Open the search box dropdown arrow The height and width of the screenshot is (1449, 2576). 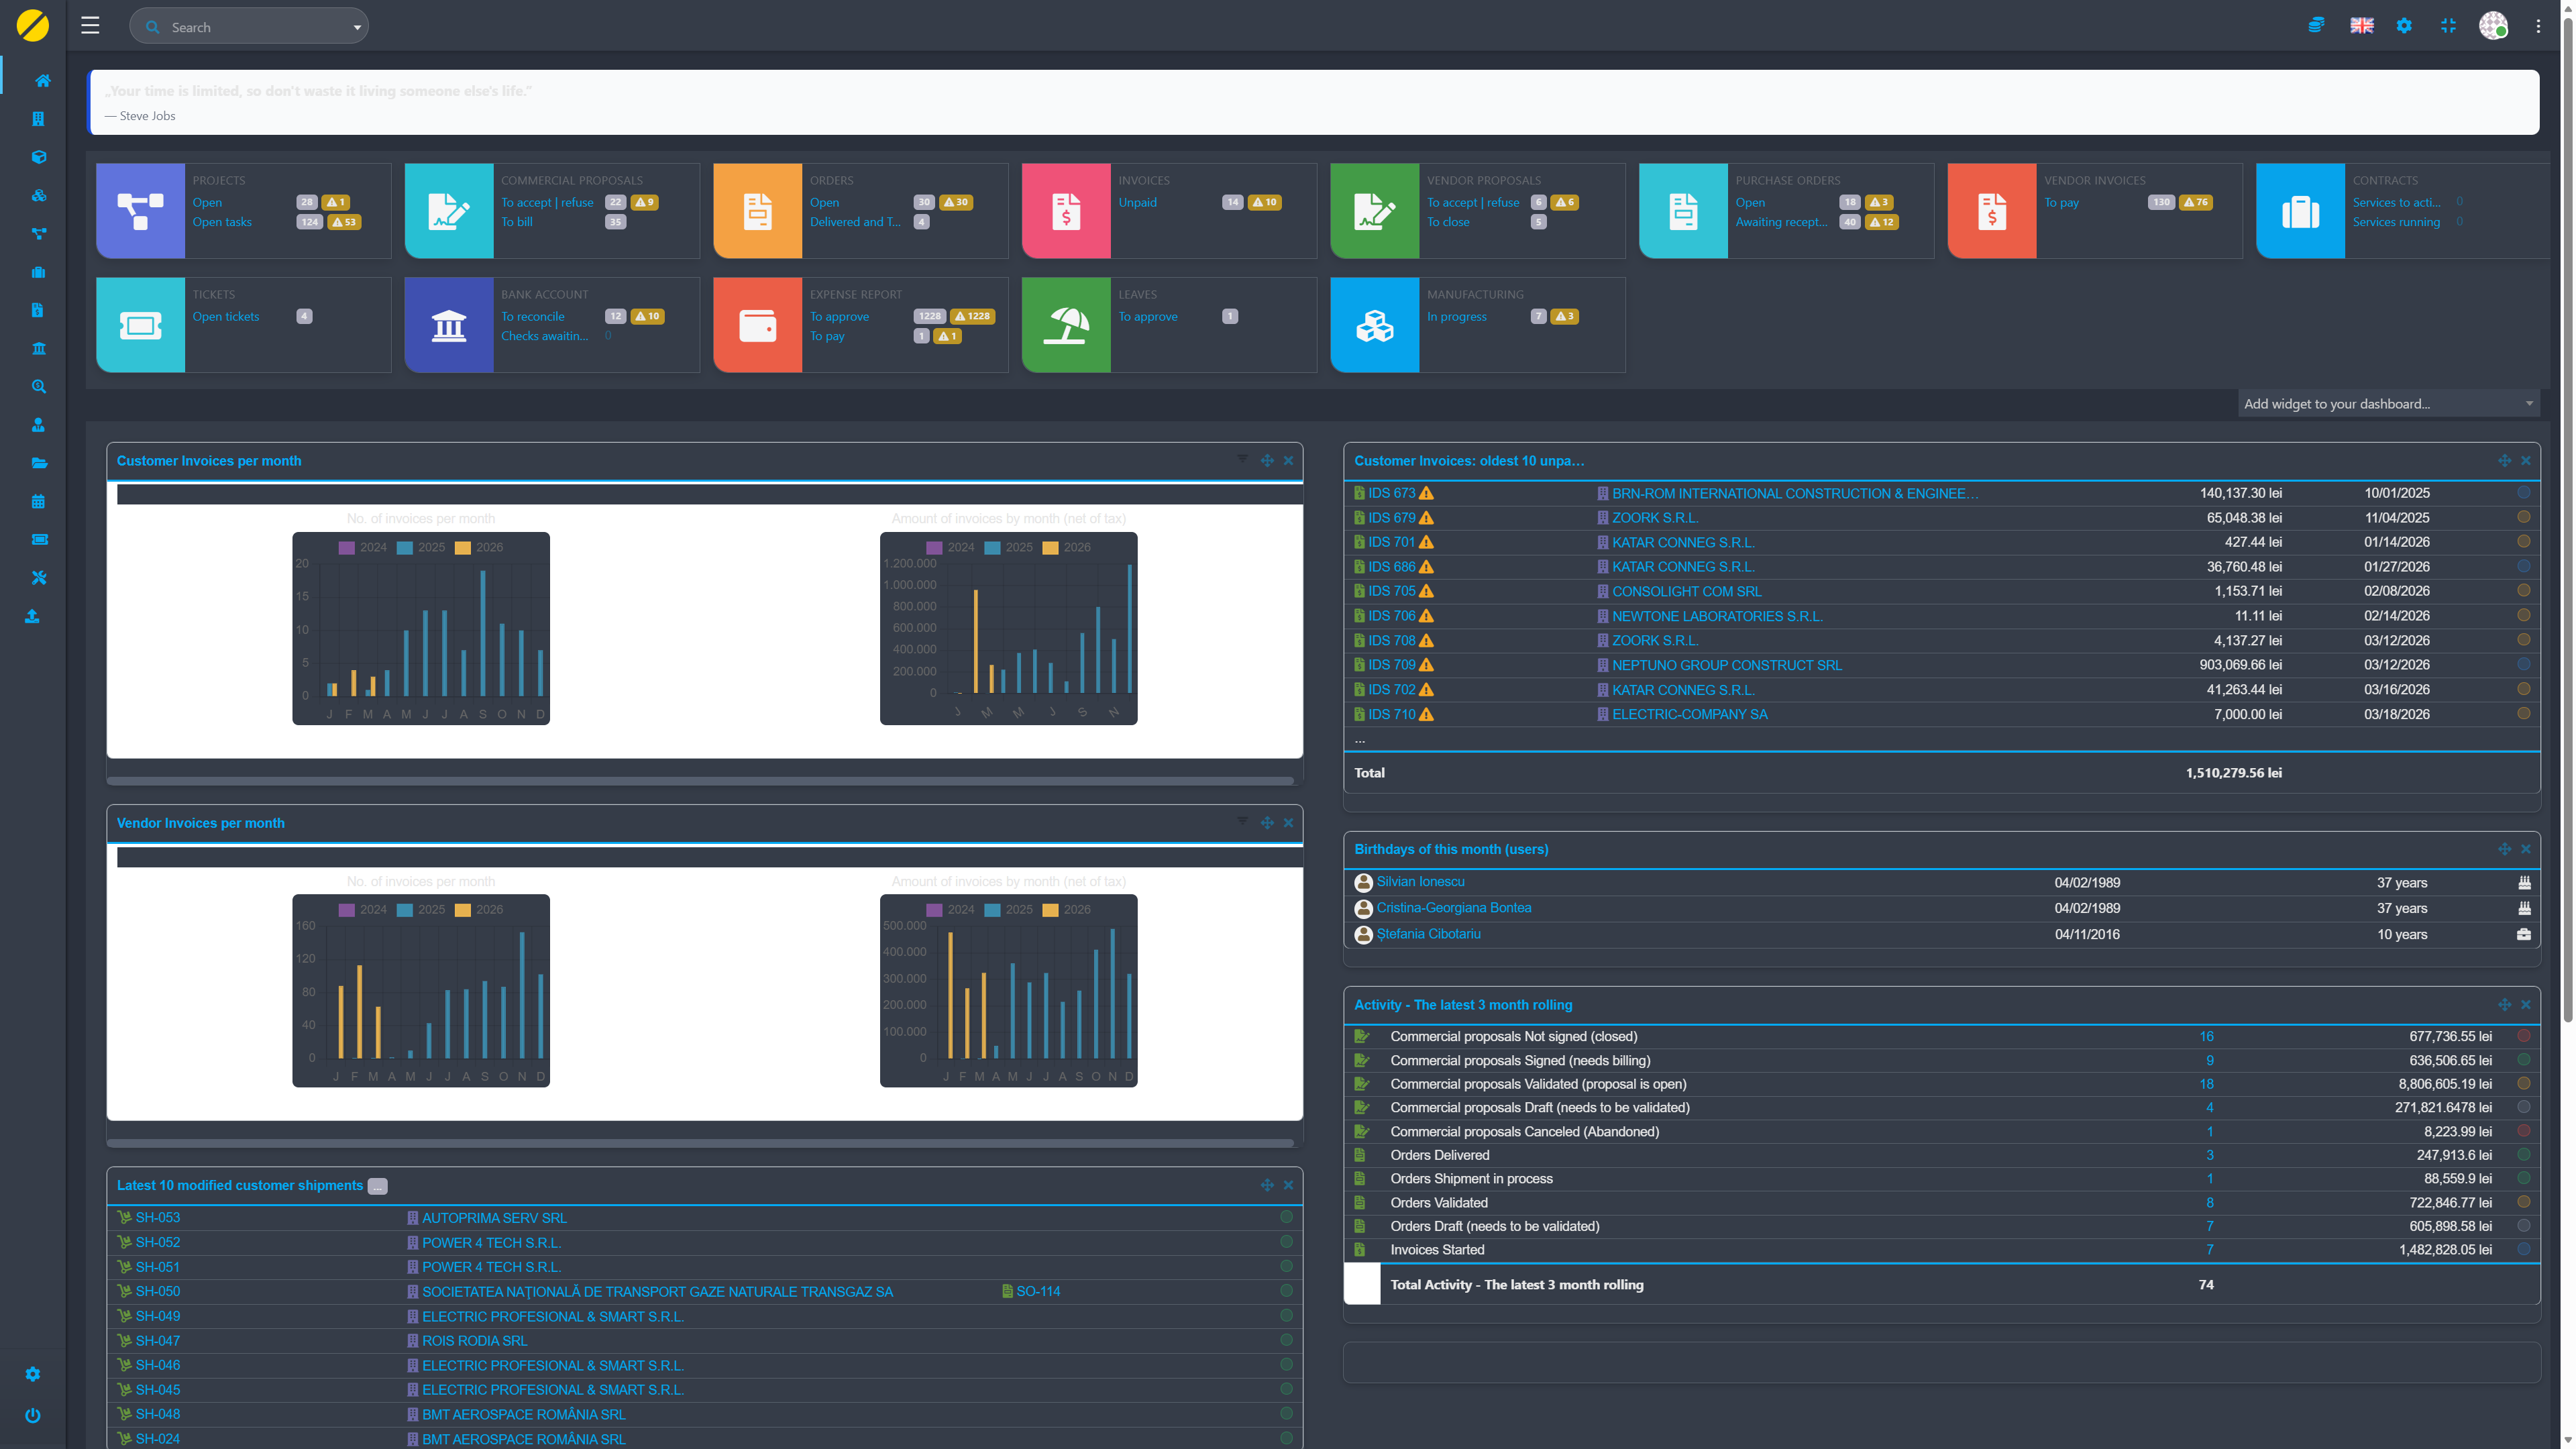(x=357, y=28)
